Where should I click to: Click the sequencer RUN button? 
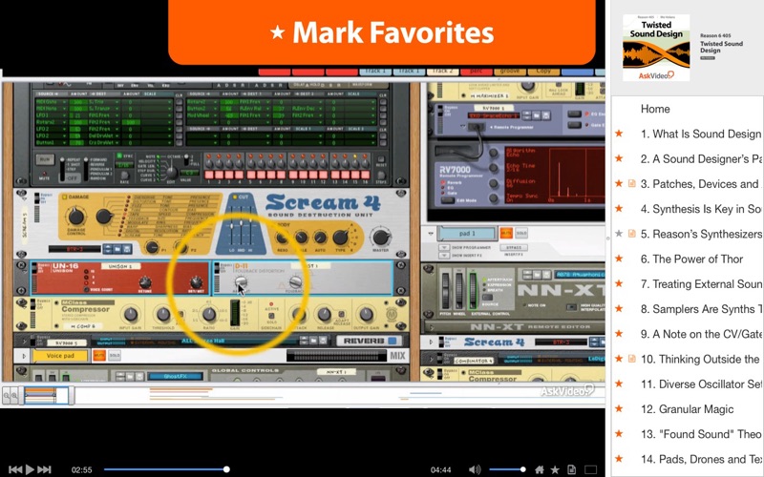(45, 159)
